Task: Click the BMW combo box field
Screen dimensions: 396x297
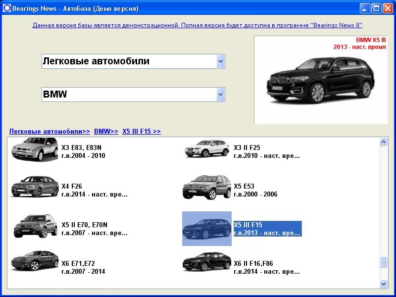Action: (133, 95)
